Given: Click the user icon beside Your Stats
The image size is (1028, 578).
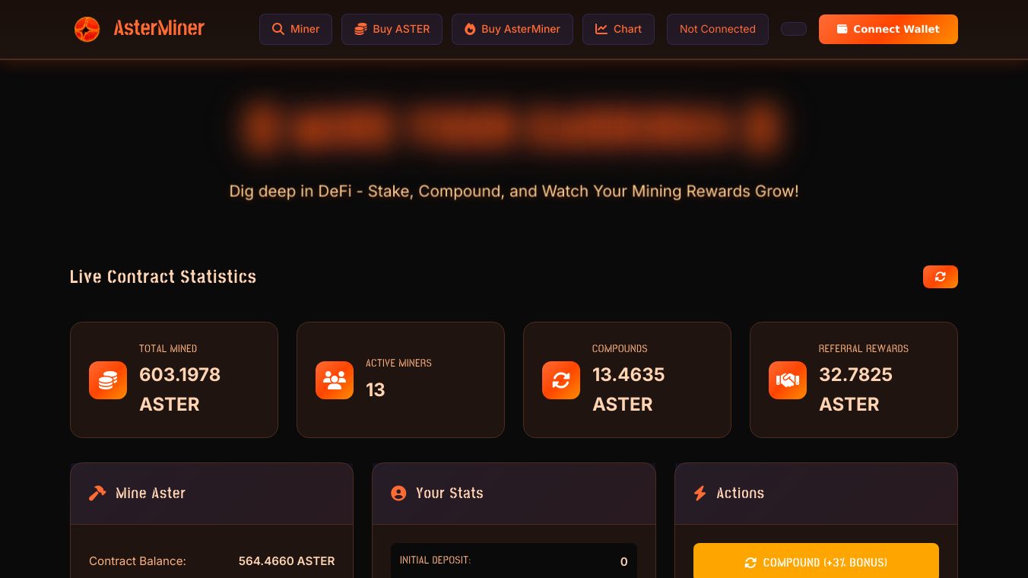Looking at the screenshot, I should coord(398,493).
